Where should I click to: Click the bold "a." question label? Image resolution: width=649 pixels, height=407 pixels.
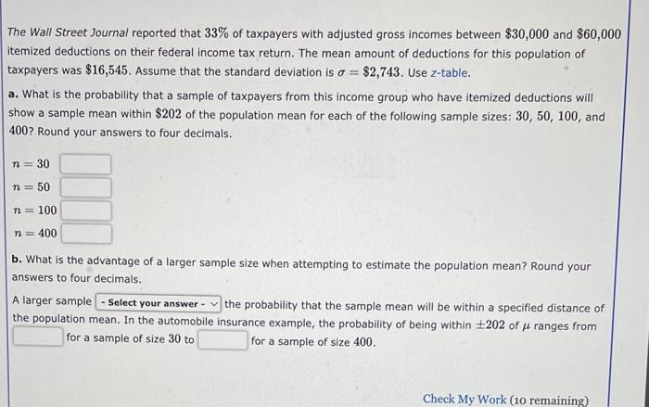coord(12,100)
